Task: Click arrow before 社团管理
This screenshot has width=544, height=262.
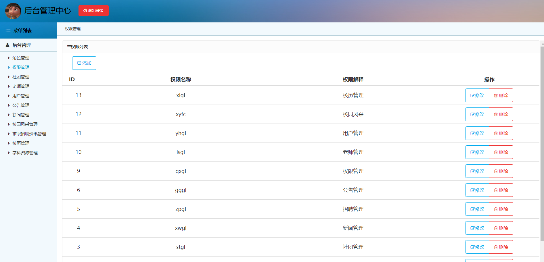Action: point(9,77)
